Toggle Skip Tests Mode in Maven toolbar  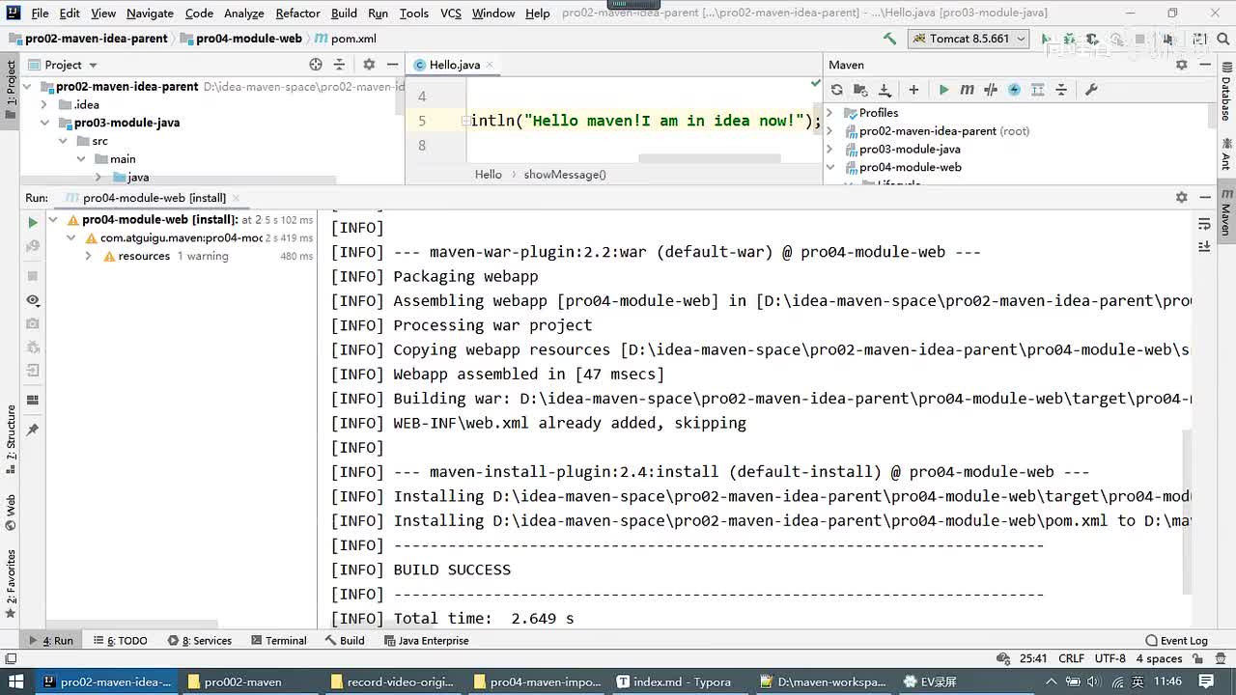[1014, 90]
